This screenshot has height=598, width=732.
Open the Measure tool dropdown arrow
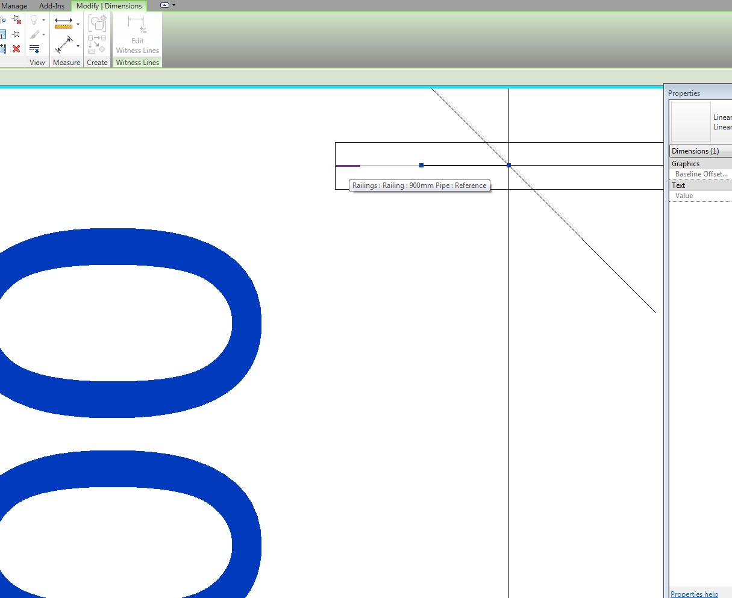tap(78, 24)
